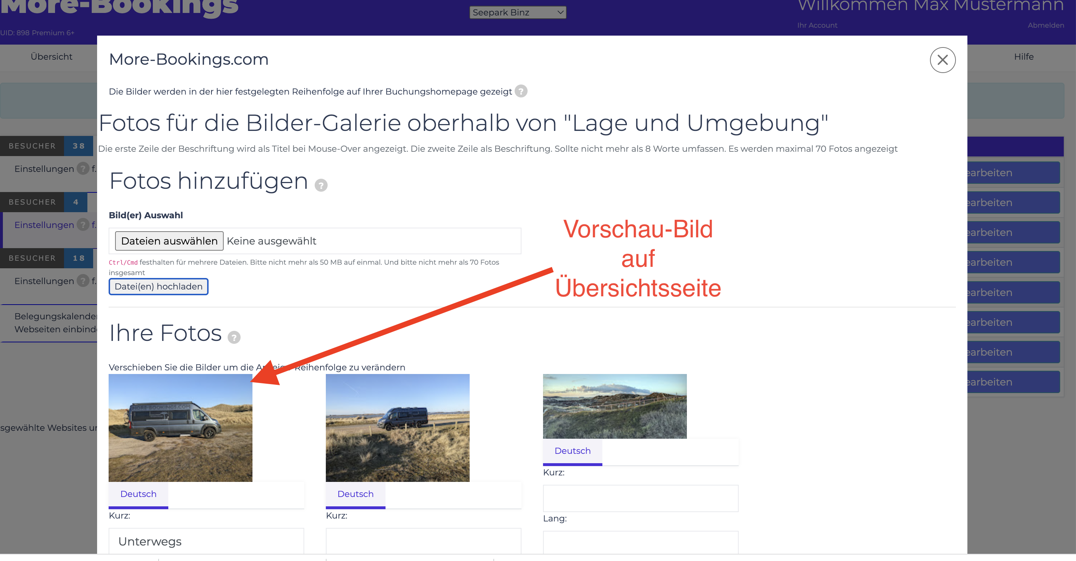The height and width of the screenshot is (561, 1076).
Task: Select Deutsch tab under the second van photo
Action: coord(355,494)
